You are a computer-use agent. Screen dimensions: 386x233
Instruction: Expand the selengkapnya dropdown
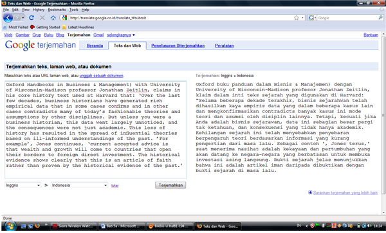pyautogui.click(x=121, y=35)
